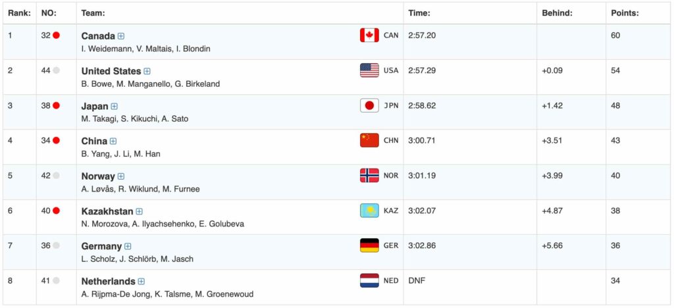
Task: Toggle the grey dot beside number 44
Action: 57,70
